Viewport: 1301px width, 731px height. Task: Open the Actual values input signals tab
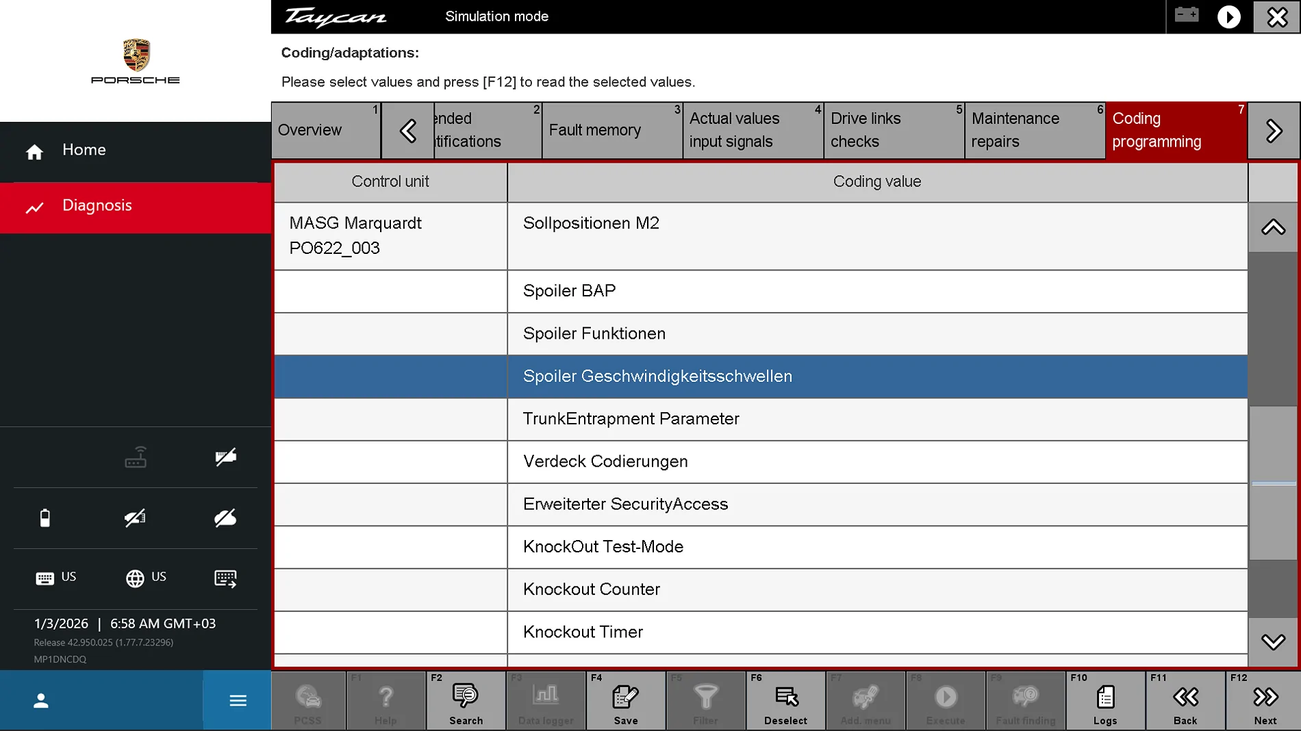pyautogui.click(x=753, y=130)
